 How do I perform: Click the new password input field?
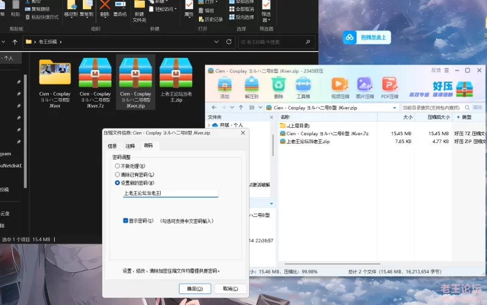170,193
